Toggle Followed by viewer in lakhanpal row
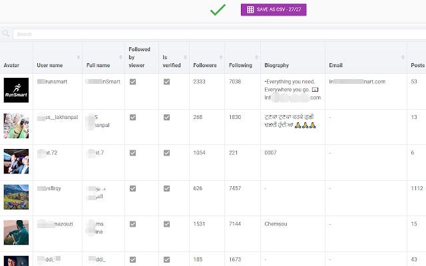The height and width of the screenshot is (266, 426). [133, 117]
